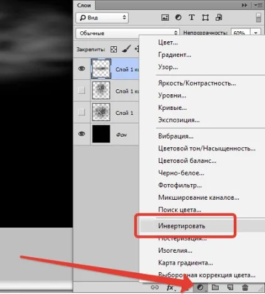Open blend mode Обычные dropdown
265x294 pixels.
pyautogui.click(x=127, y=33)
